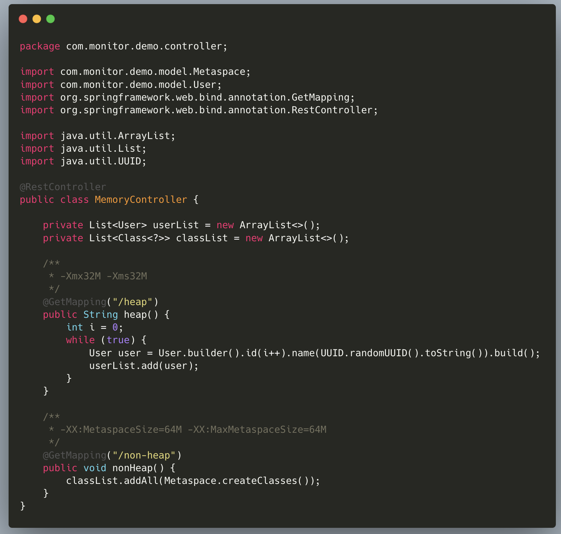Click the while (true) loop keyword

point(80,340)
